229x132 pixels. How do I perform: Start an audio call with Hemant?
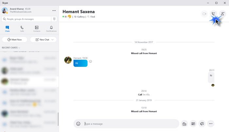213,14
